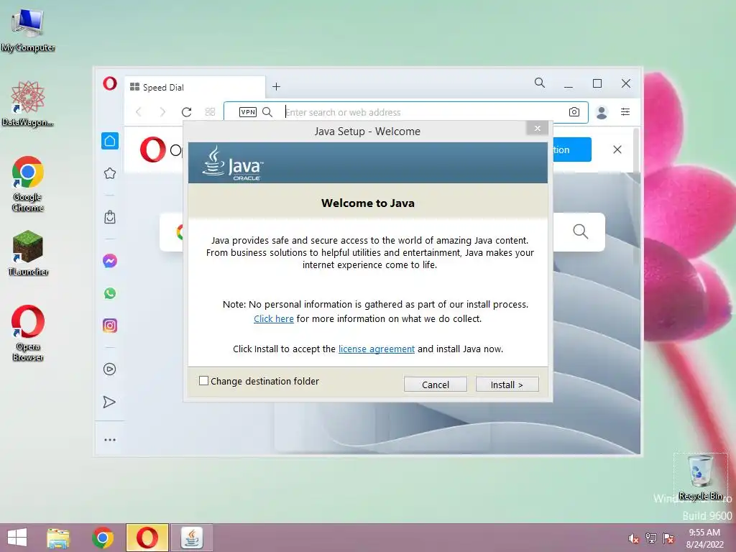Open Messenger in Opera's sidebar

(110, 260)
